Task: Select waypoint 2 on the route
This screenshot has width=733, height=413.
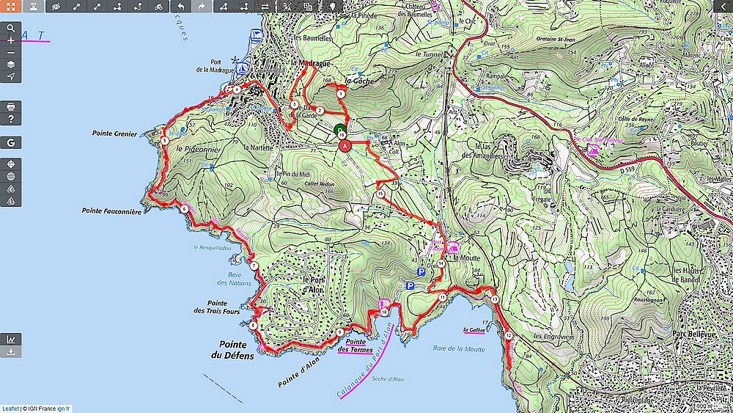Action: tap(320, 110)
